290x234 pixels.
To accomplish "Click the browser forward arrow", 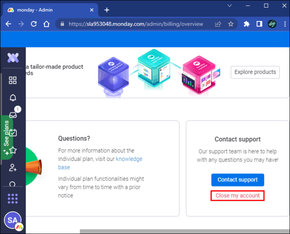I will [x=21, y=24].
